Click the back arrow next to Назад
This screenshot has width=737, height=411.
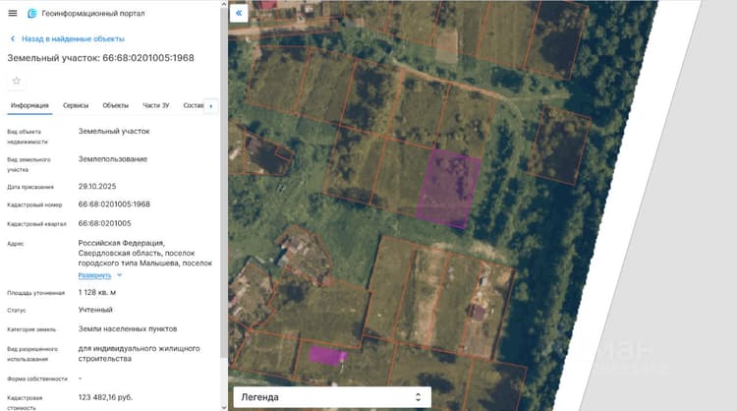pyautogui.click(x=13, y=39)
